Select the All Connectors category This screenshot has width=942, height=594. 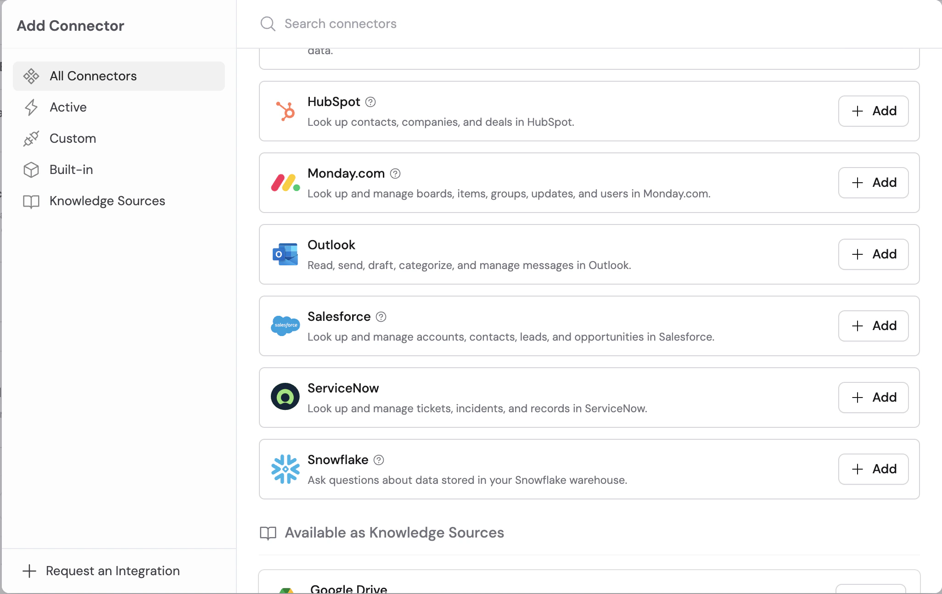[119, 76]
